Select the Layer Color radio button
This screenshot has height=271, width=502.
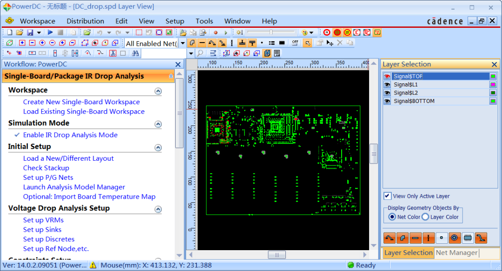pyautogui.click(x=425, y=217)
